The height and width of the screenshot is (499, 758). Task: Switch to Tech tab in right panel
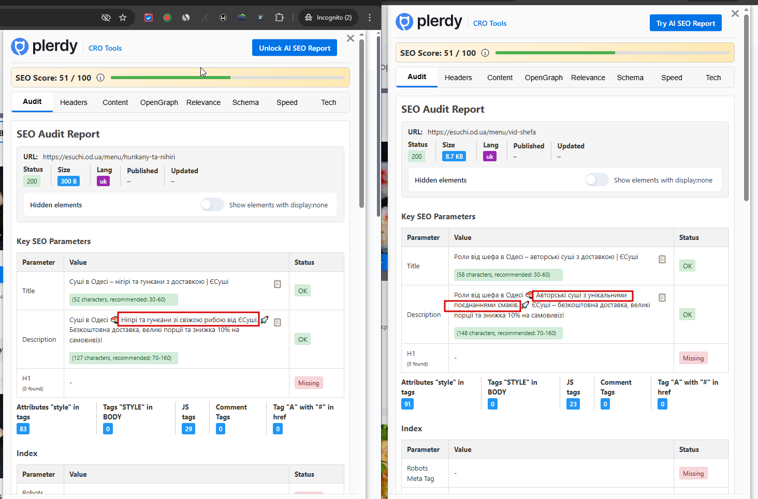713,78
